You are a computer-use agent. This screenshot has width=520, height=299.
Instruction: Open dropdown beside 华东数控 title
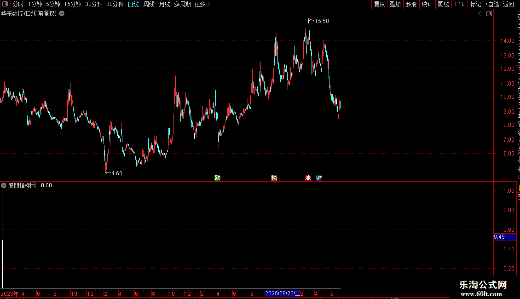tap(62, 14)
